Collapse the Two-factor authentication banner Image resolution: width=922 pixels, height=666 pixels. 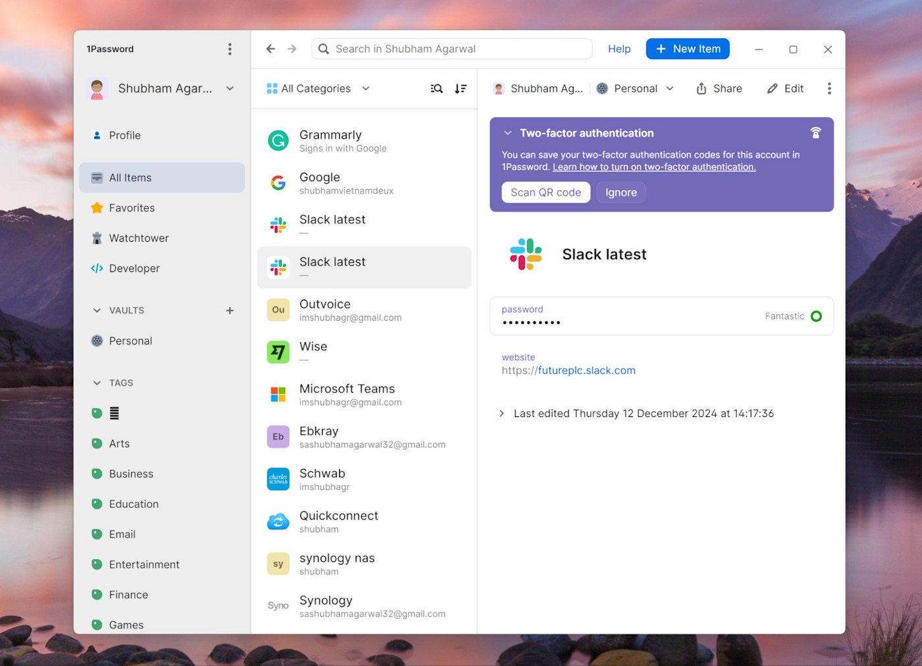pyautogui.click(x=508, y=133)
